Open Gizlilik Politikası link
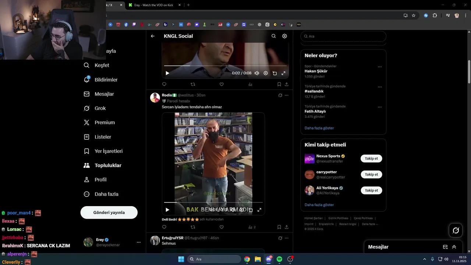The image size is (471, 265). 338,218
